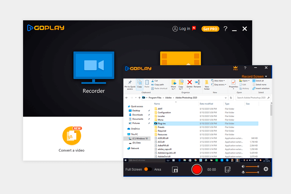
Task: Click the Windows Start button in captured taskbar
Action: pos(125,160)
